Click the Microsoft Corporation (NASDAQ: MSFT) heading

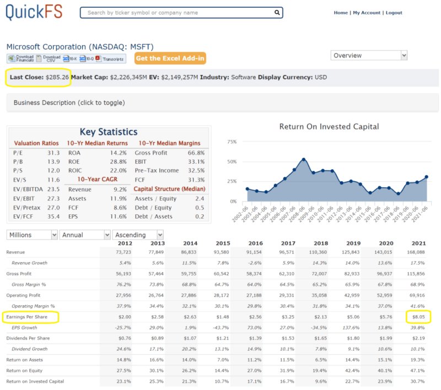[x=80, y=47]
